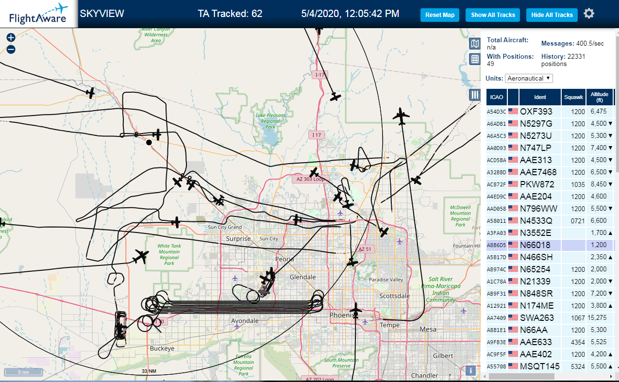Zoom in on the map
Image resolution: width=619 pixels, height=382 pixels.
pyautogui.click(x=11, y=37)
